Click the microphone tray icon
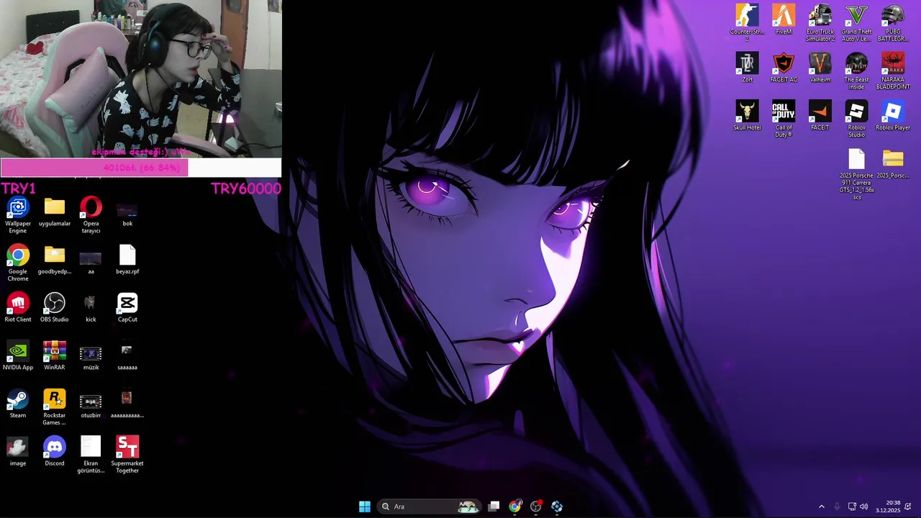Image resolution: width=921 pixels, height=518 pixels. (837, 506)
